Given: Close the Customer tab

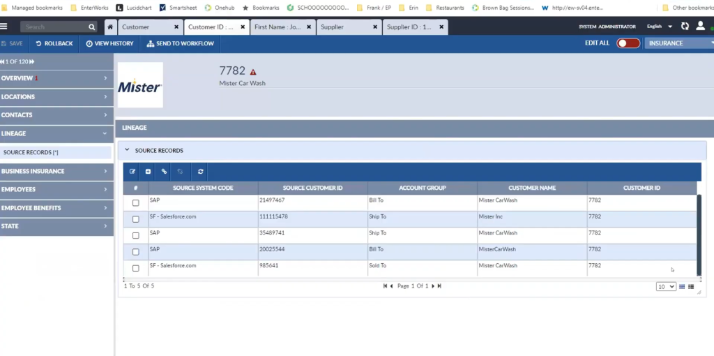Looking at the screenshot, I should point(176,27).
